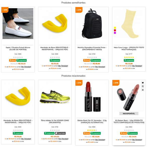Click the 33% discount badge on Kit Batom
147x147 pixels.
point(116,83)
